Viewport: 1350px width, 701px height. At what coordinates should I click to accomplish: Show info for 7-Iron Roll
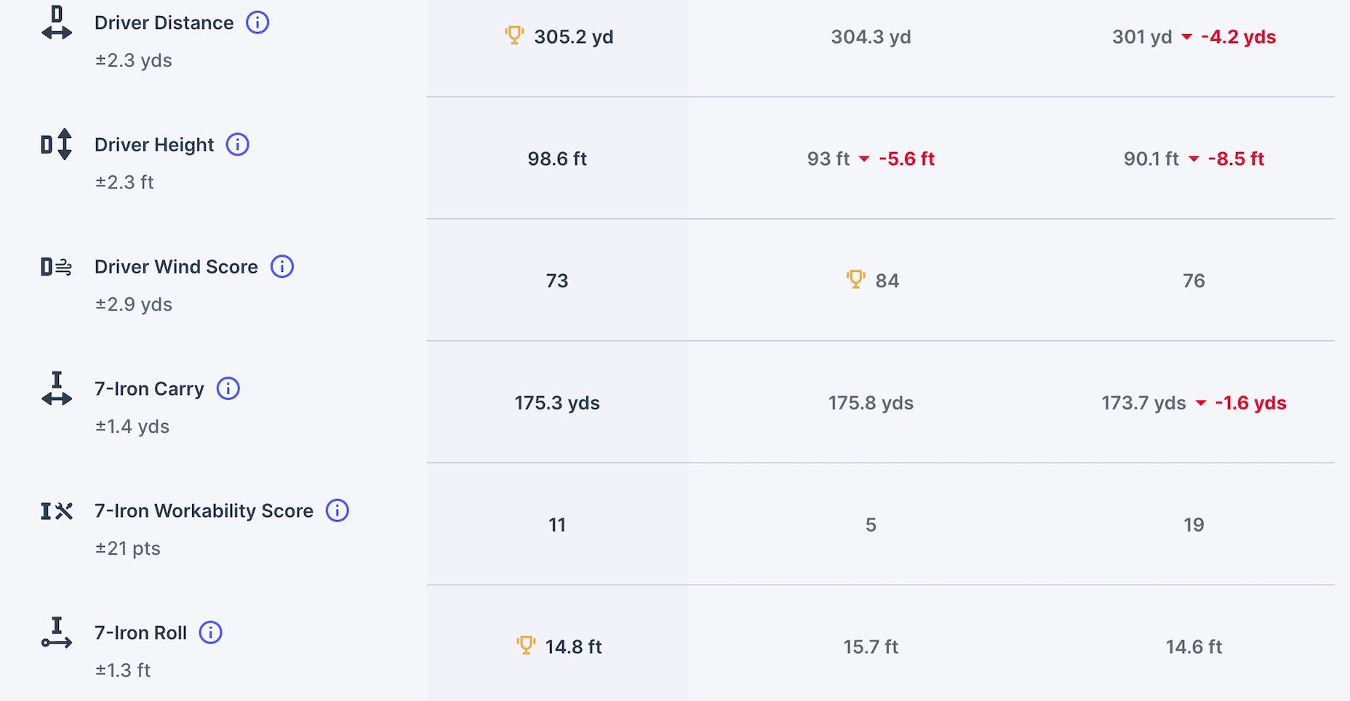click(x=211, y=633)
